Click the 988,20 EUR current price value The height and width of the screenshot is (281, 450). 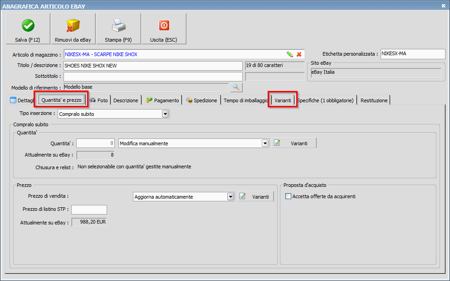tap(89, 222)
